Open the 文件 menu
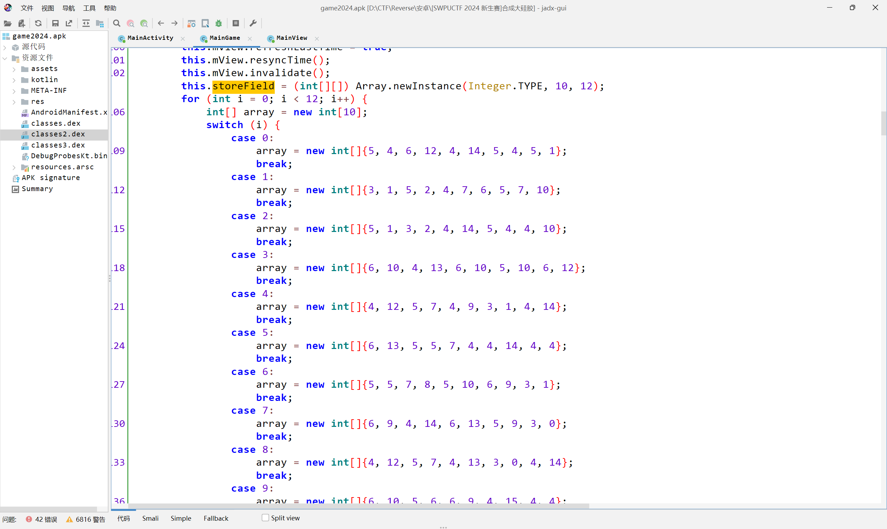The image size is (887, 529). click(27, 8)
